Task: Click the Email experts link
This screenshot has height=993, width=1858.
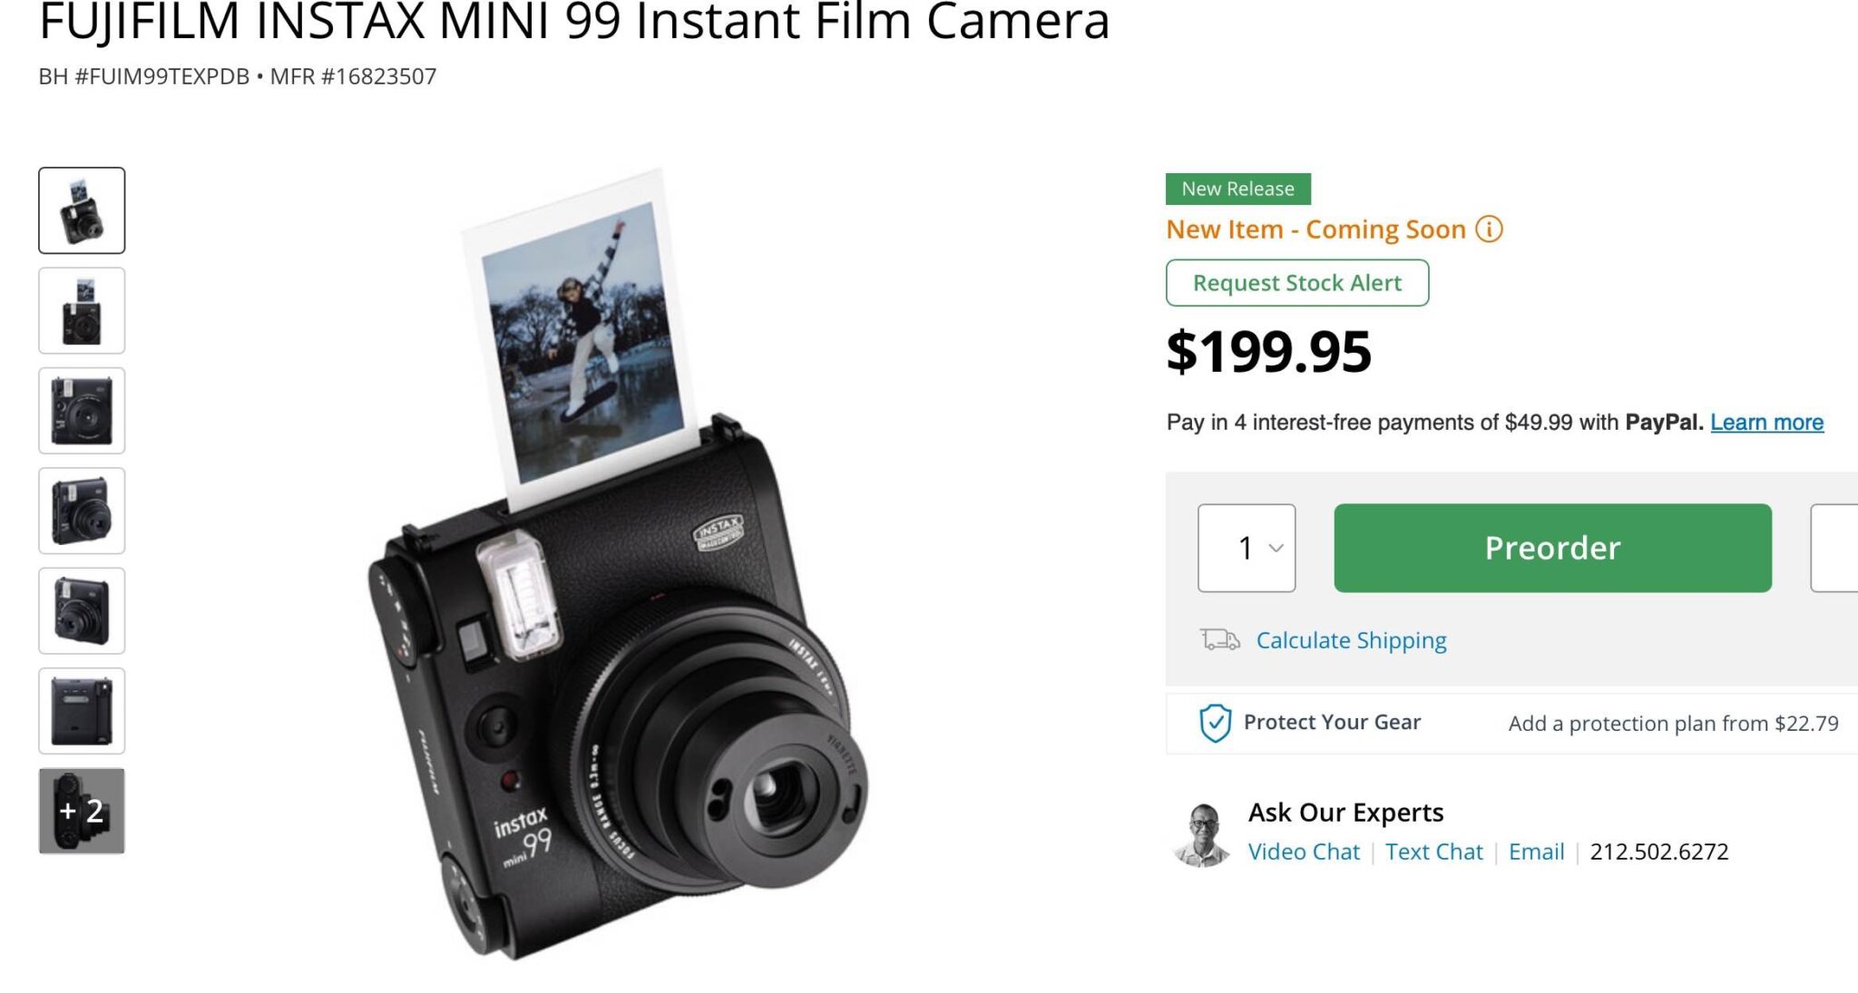Action: pos(1536,852)
